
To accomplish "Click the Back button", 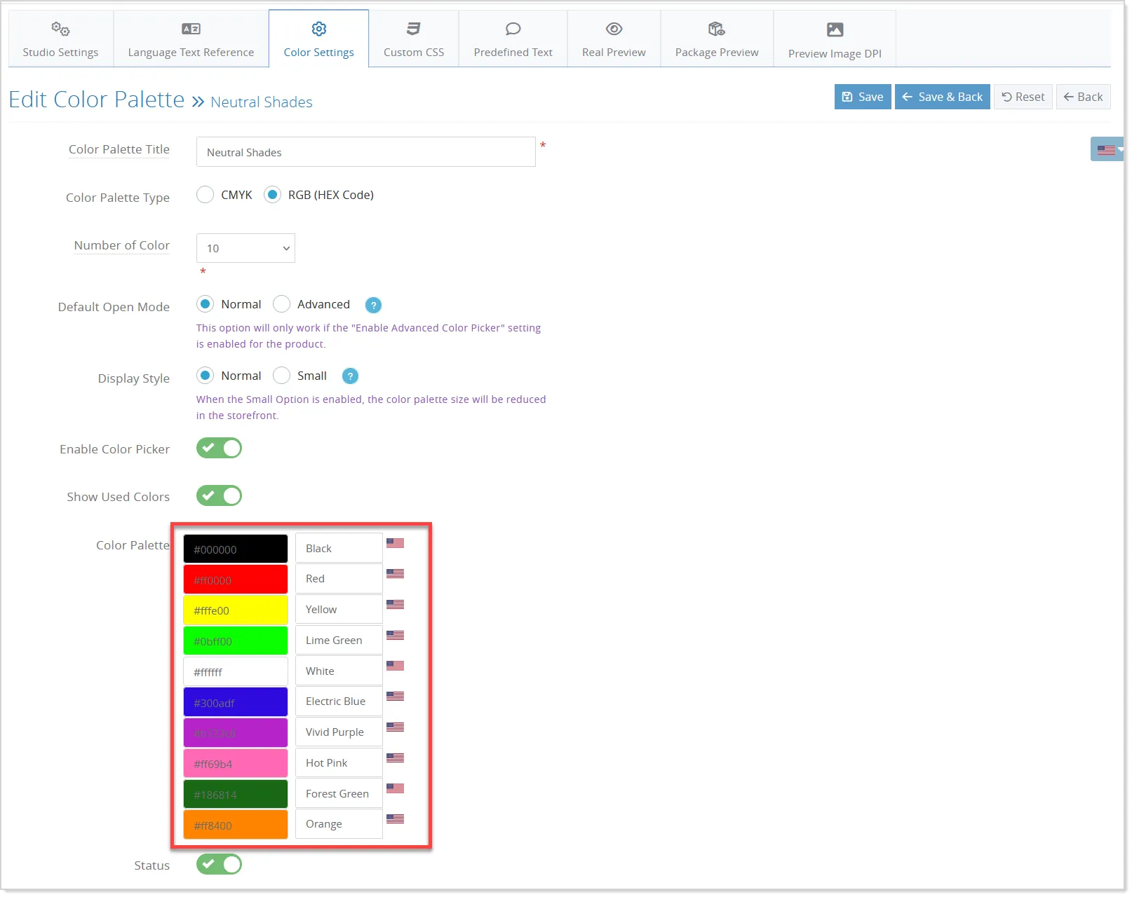I will (x=1084, y=97).
